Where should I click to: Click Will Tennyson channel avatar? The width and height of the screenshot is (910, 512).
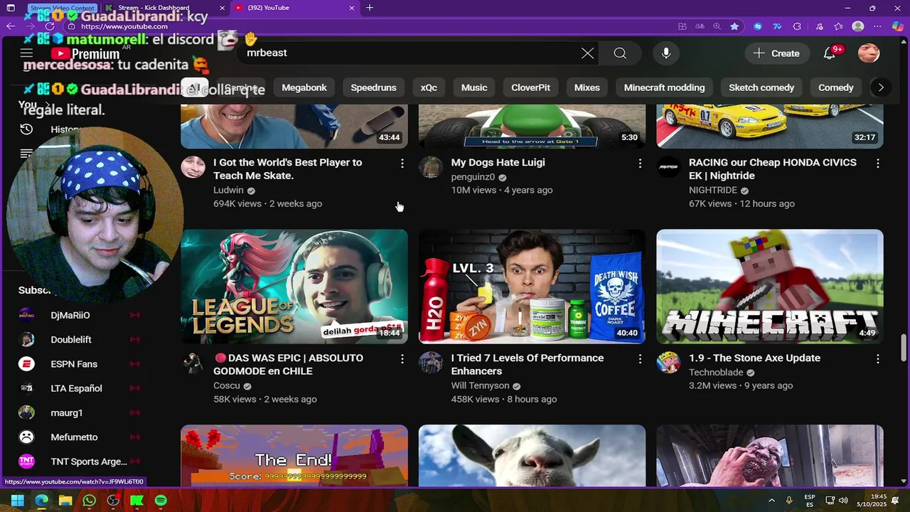tap(431, 363)
